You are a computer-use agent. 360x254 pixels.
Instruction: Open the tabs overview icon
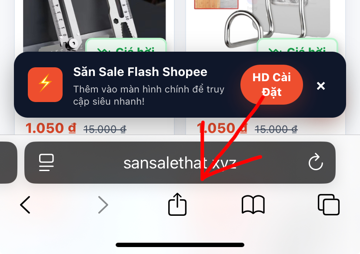point(329,205)
